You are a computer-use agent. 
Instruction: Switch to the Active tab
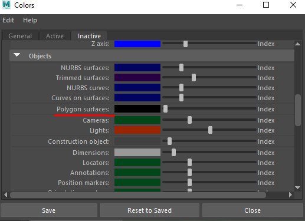[55, 36]
